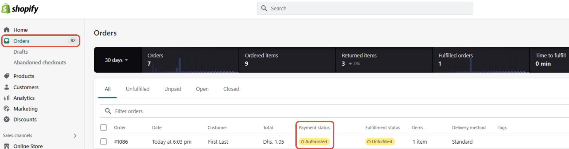Click the Orders inbox icon in sidebar
The height and width of the screenshot is (149, 569).
pyautogui.click(x=7, y=41)
